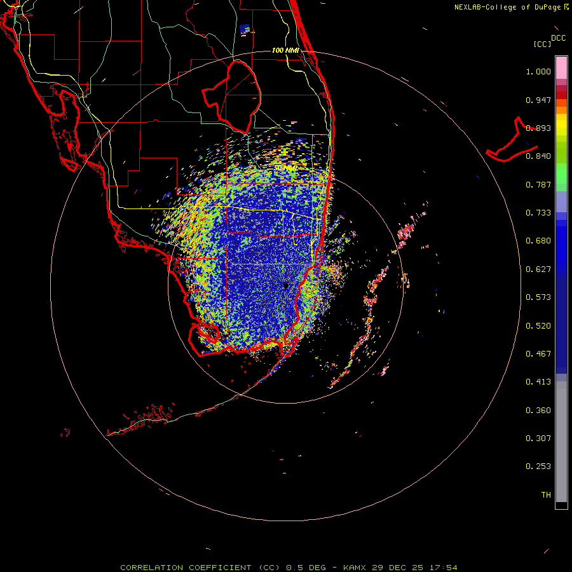Select the 0.573 scale value
The width and height of the screenshot is (572, 572).
[x=538, y=297]
